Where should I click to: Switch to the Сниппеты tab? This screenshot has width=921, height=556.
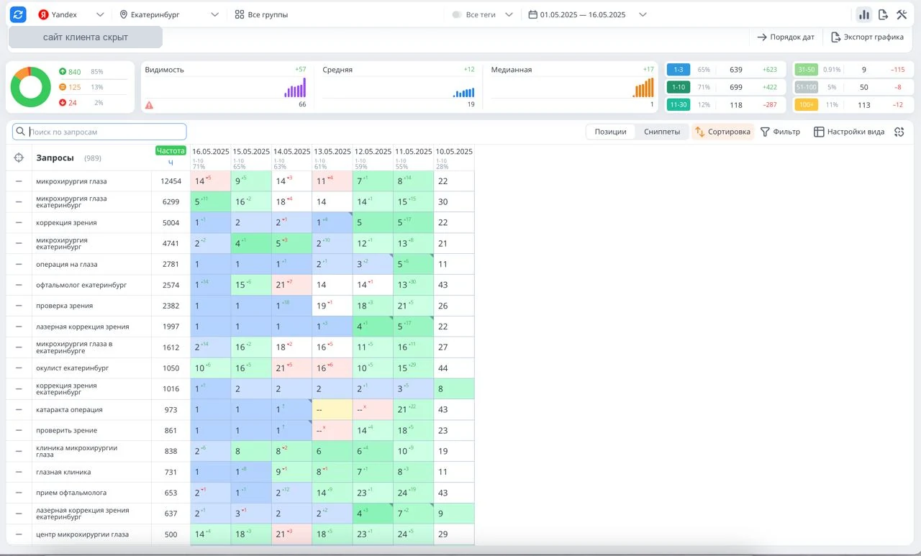[662, 132]
